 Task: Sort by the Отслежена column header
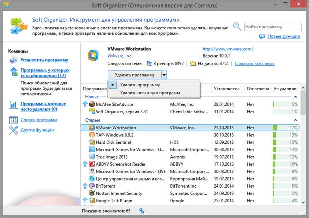coord(258,89)
